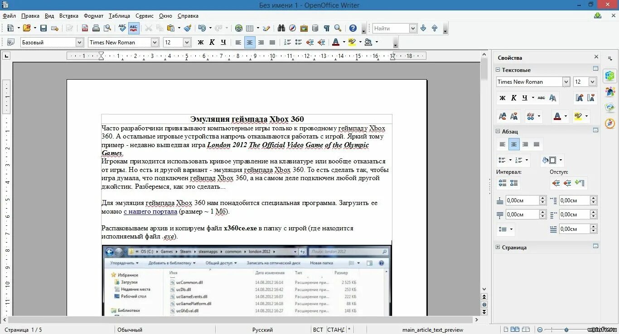Open font size dropdown in toolbar
Image resolution: width=619 pixels, height=334 pixels.
point(187,42)
